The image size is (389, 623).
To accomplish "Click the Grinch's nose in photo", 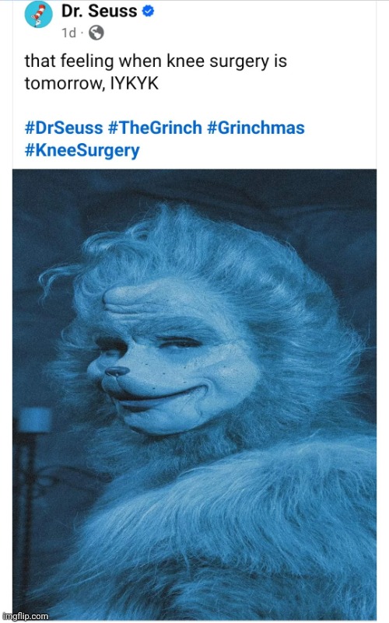I will click(x=117, y=371).
